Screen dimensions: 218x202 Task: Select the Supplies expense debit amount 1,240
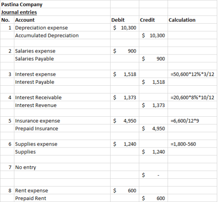(x=125, y=144)
